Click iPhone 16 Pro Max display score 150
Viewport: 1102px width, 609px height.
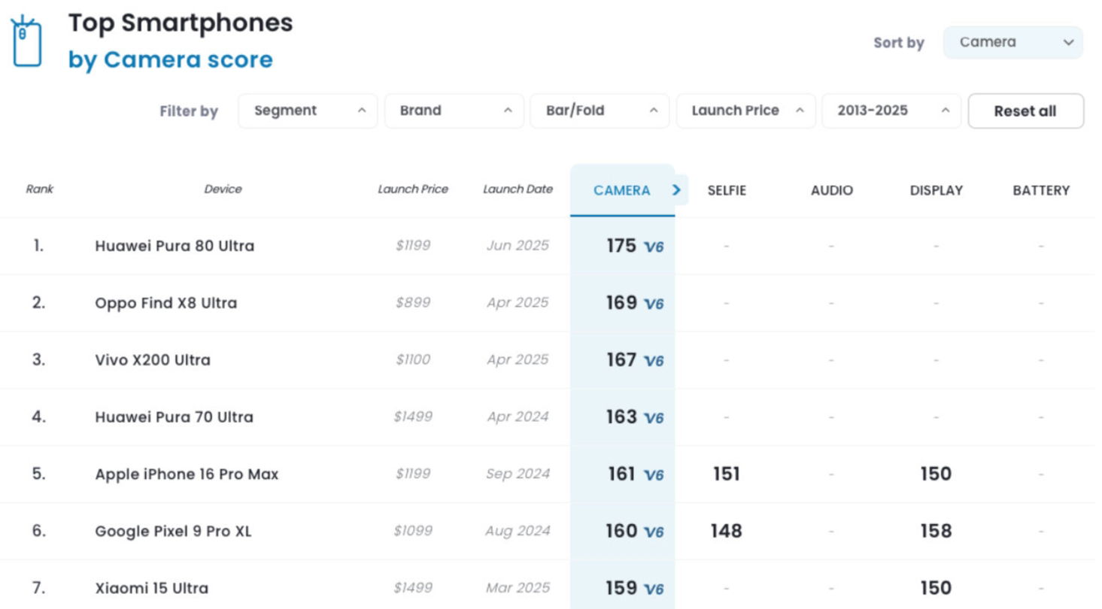936,474
